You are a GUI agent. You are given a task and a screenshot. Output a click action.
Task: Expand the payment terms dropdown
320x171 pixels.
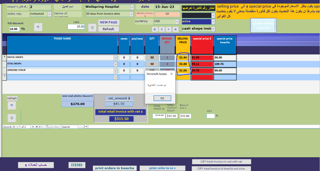(131, 14)
